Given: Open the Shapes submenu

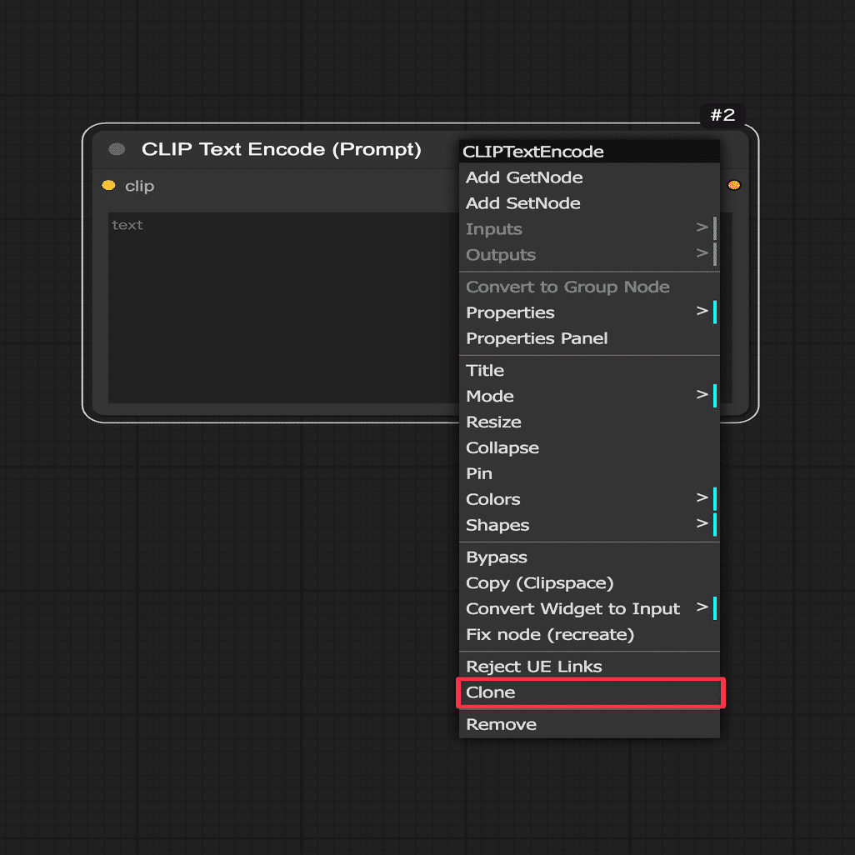Looking at the screenshot, I should [589, 525].
